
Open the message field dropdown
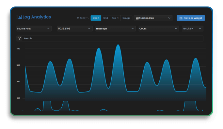116,29
